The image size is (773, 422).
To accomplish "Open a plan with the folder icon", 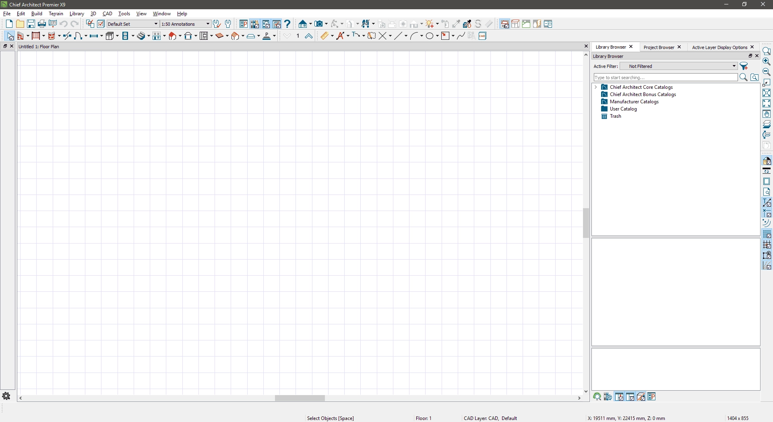I will point(20,24).
